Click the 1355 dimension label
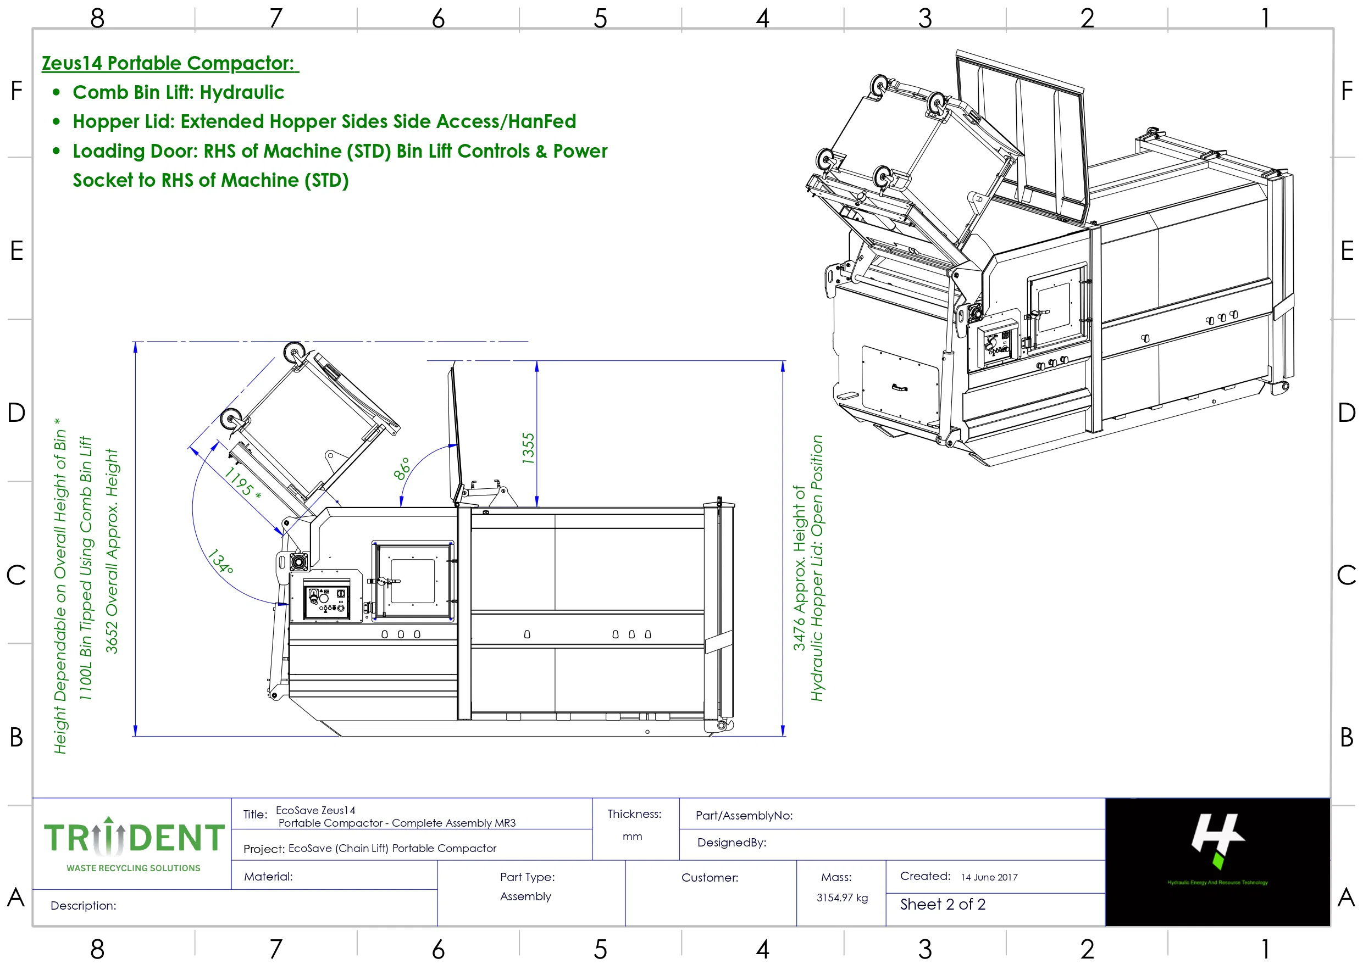This screenshot has height=964, width=1363. (x=528, y=448)
